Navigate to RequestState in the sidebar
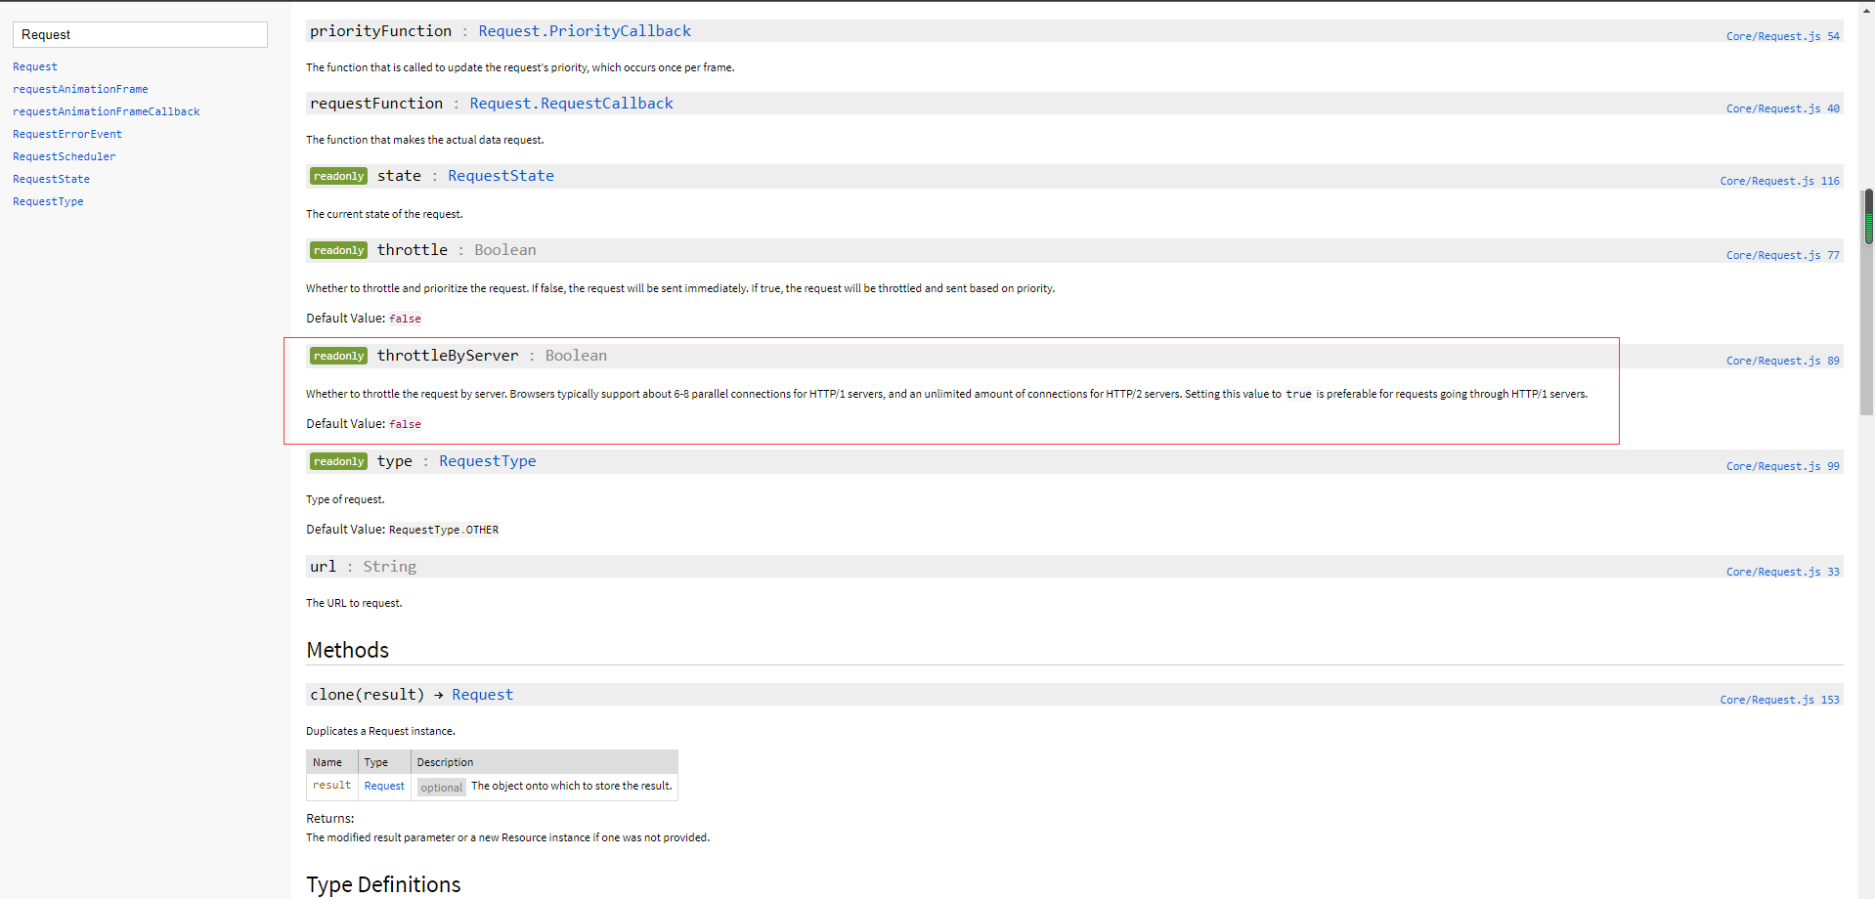 click(x=51, y=180)
